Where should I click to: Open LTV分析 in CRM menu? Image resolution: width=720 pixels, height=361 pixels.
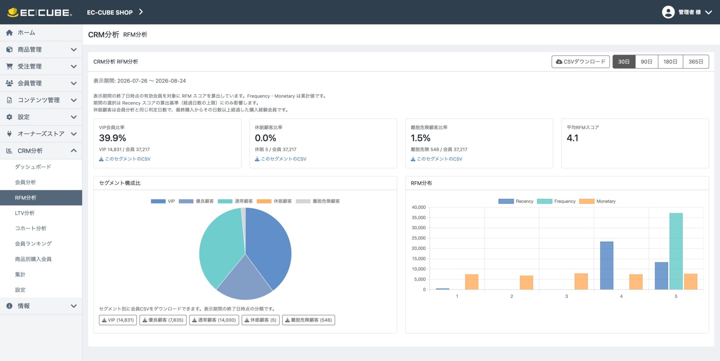[x=25, y=213]
